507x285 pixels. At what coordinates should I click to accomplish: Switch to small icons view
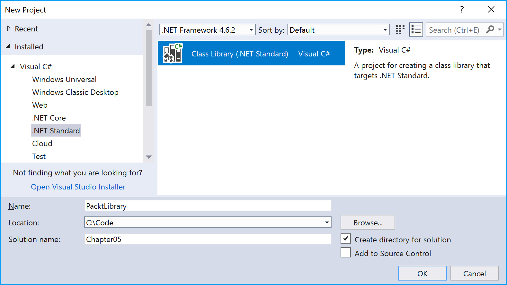coord(400,30)
